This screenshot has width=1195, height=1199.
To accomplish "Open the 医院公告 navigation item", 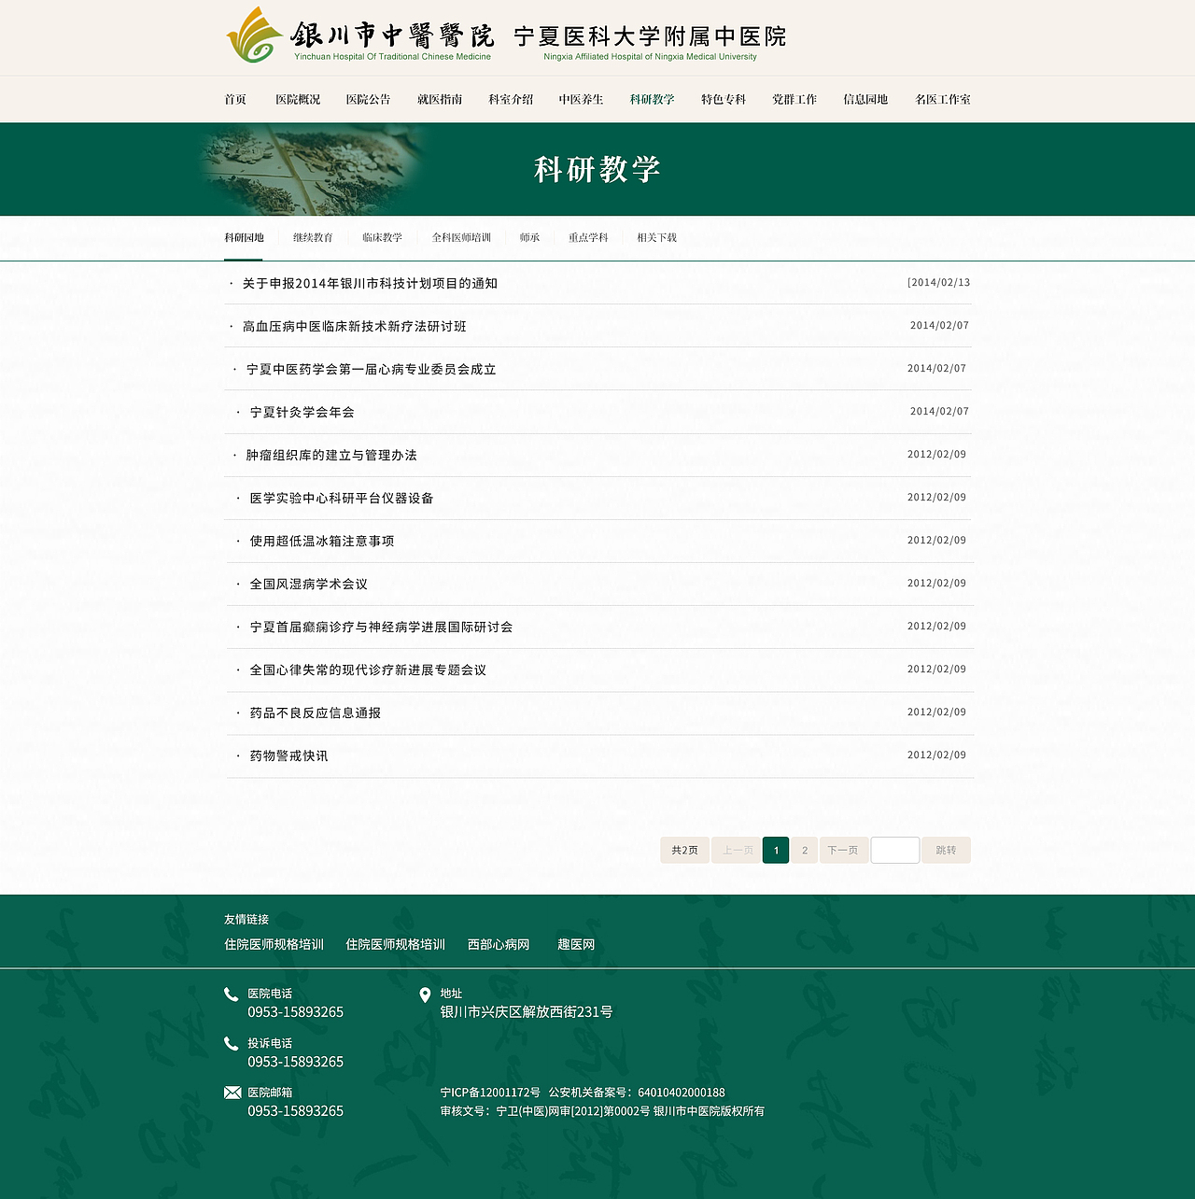I will pos(367,99).
